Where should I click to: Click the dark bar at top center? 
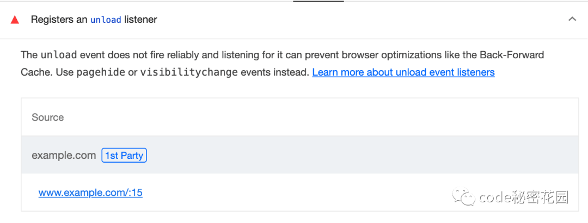(x=318, y=1)
